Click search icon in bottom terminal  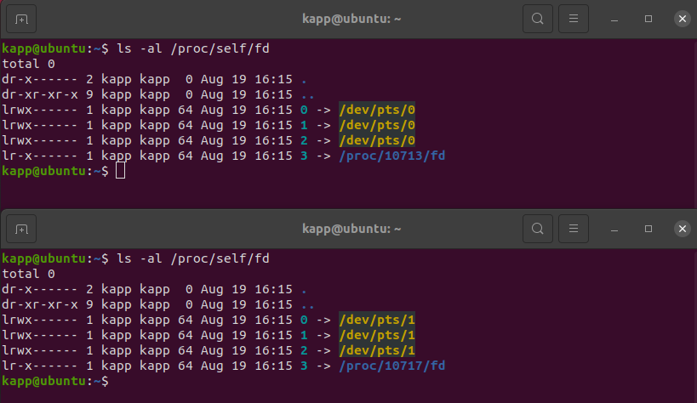click(537, 229)
